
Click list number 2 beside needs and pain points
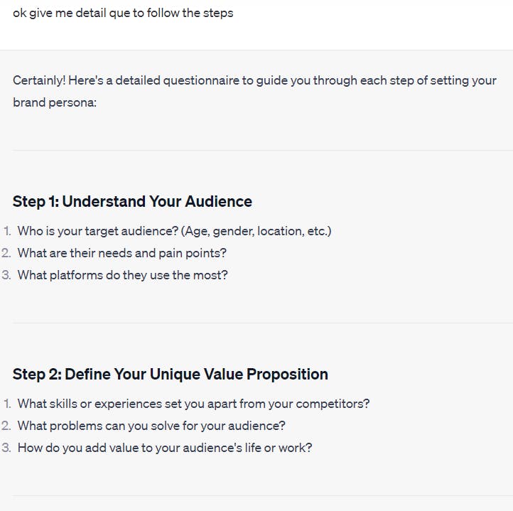(x=6, y=253)
